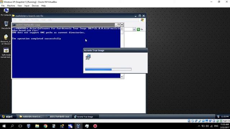230x129 pixels.
Task: Select the My Computer desktop icon
Action: [x=6, y=12]
